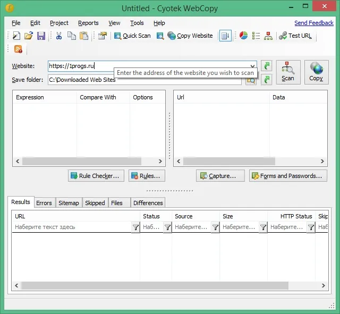Click right arrow of rules list scrollbar

coord(160,162)
